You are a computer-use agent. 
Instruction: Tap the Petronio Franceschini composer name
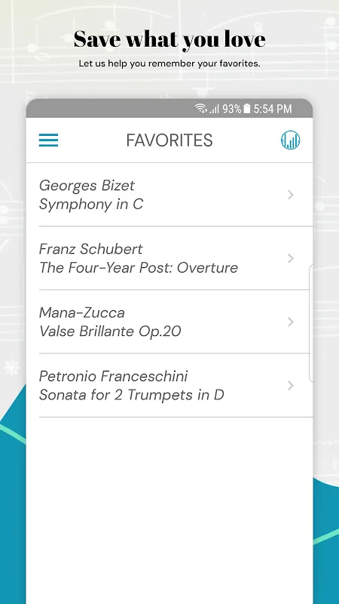click(x=114, y=376)
